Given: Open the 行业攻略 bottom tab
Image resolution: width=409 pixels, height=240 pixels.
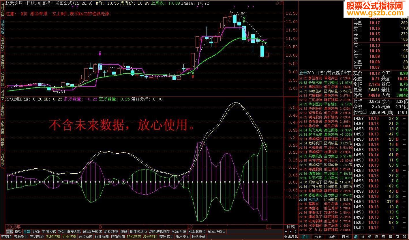Looking at the screenshot, I should click(69, 237).
